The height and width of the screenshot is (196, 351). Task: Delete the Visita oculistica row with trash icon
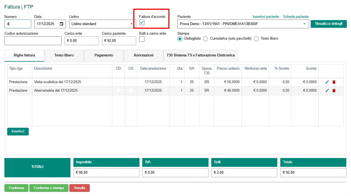tap(334, 82)
